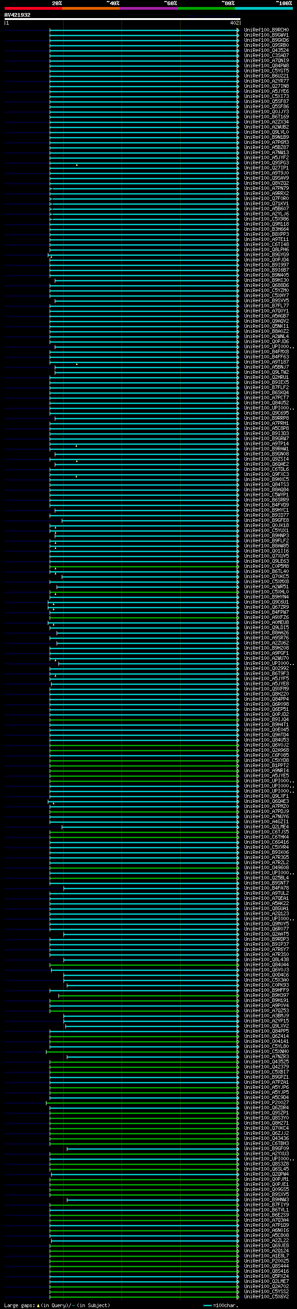
Task: Open the UniRef100_A2ZX34 subject
Action: coord(266,122)
